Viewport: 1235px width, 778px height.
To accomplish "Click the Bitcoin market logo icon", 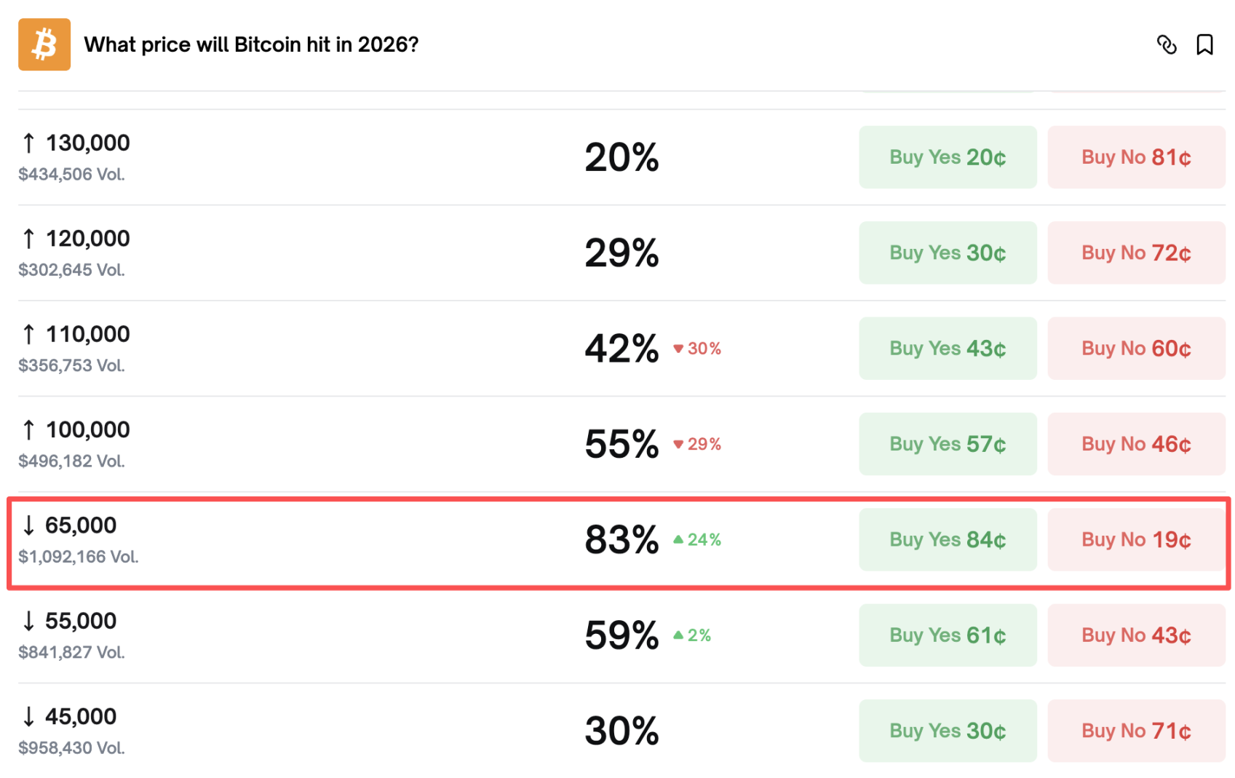I will coord(44,44).
